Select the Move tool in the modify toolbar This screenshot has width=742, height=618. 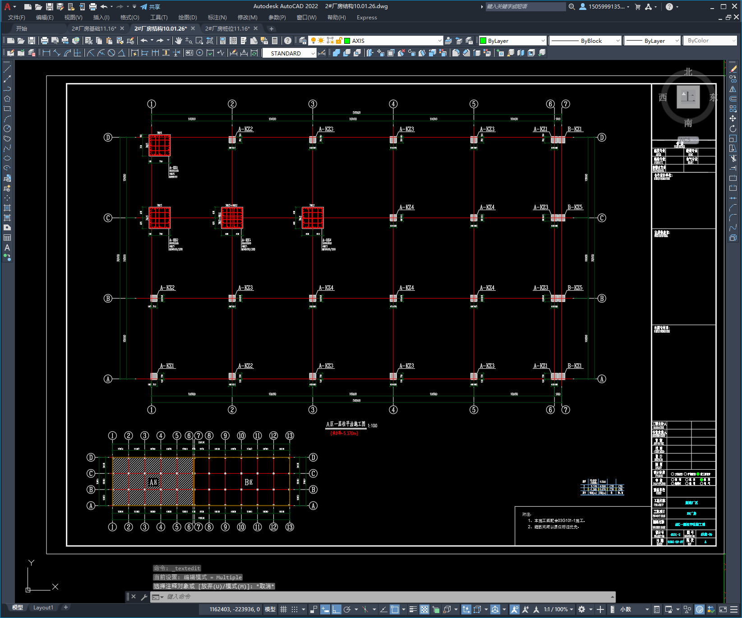(733, 119)
